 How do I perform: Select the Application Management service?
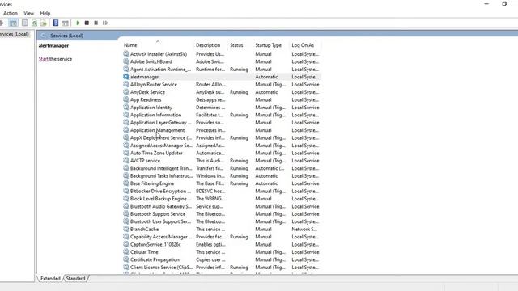pyautogui.click(x=221, y=130)
